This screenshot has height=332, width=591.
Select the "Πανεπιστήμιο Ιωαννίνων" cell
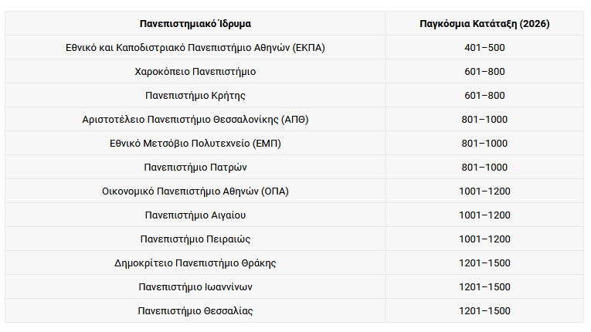click(195, 286)
